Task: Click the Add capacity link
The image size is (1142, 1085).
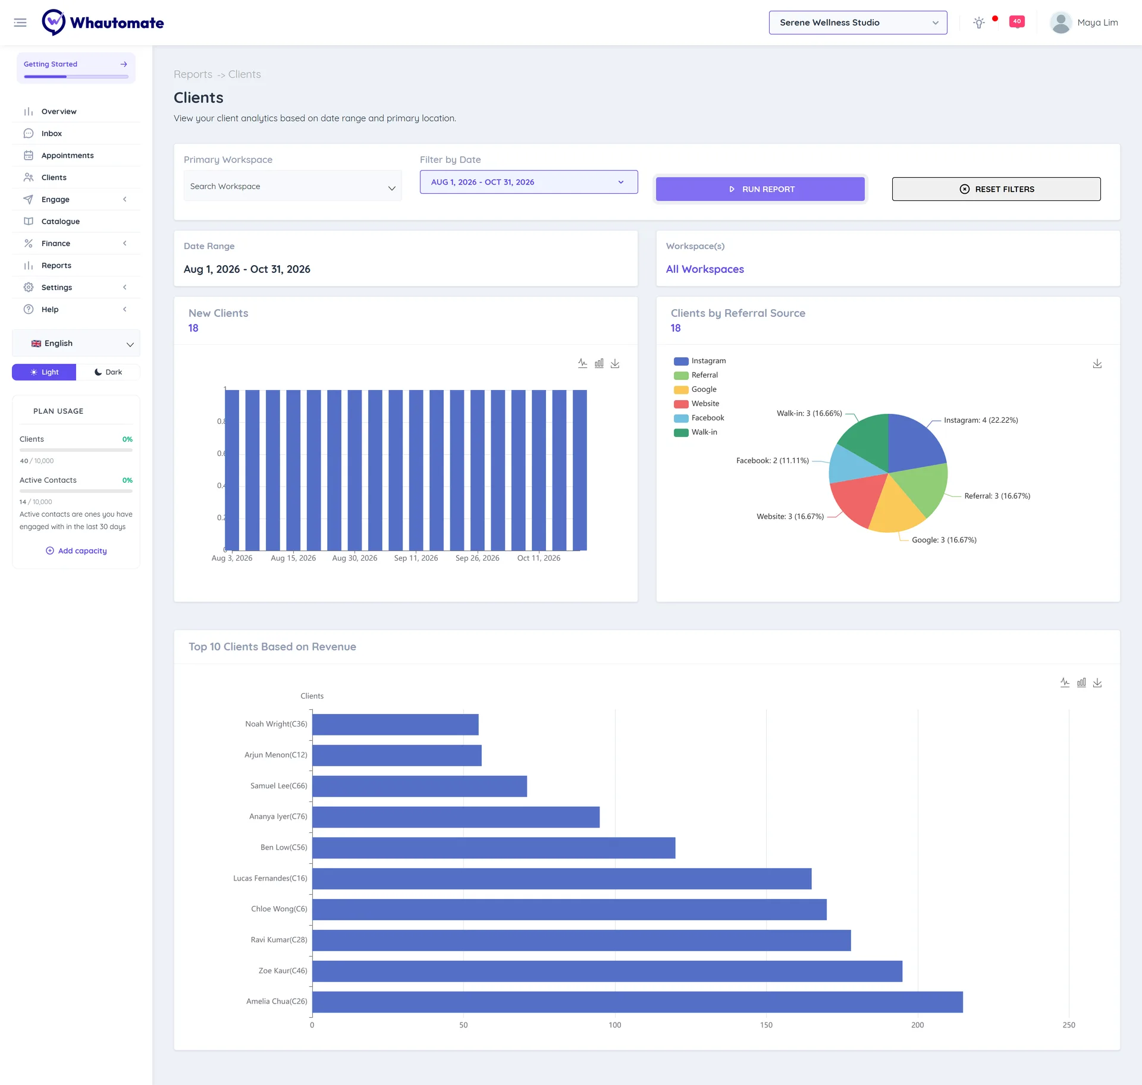Action: 77,551
